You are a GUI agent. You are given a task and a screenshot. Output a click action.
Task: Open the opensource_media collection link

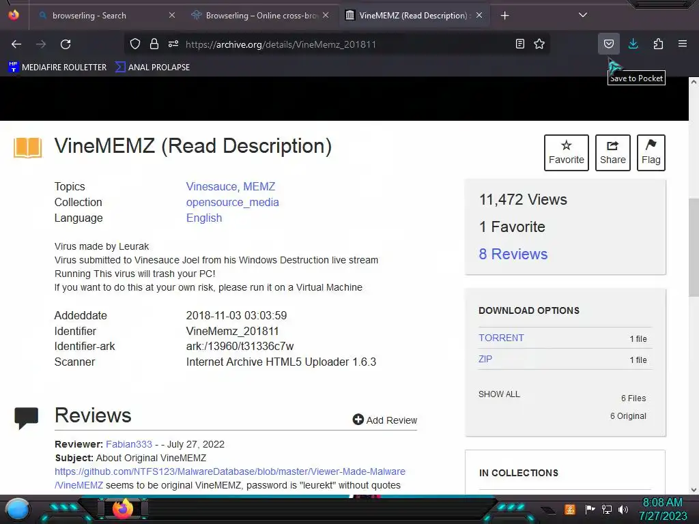point(232,202)
